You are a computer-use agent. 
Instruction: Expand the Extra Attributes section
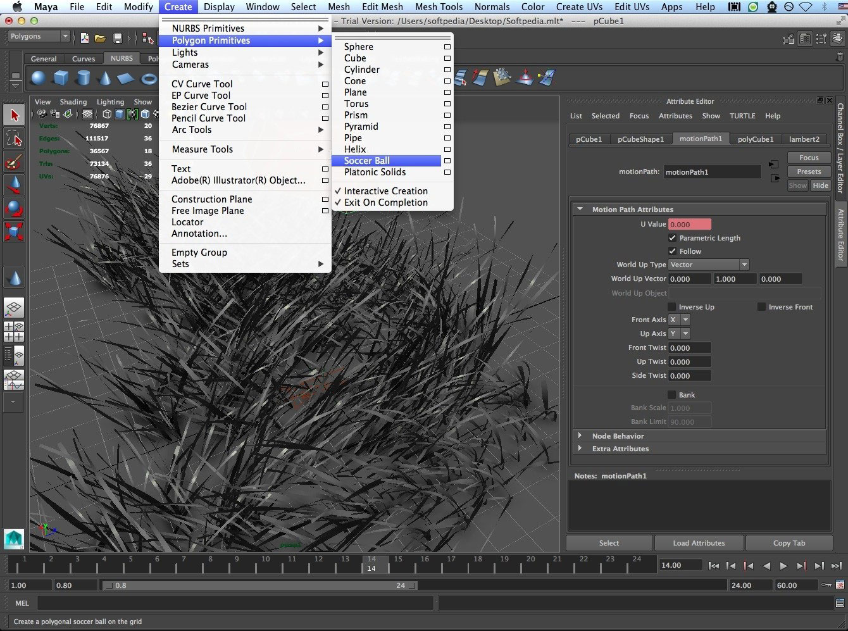[x=580, y=448]
